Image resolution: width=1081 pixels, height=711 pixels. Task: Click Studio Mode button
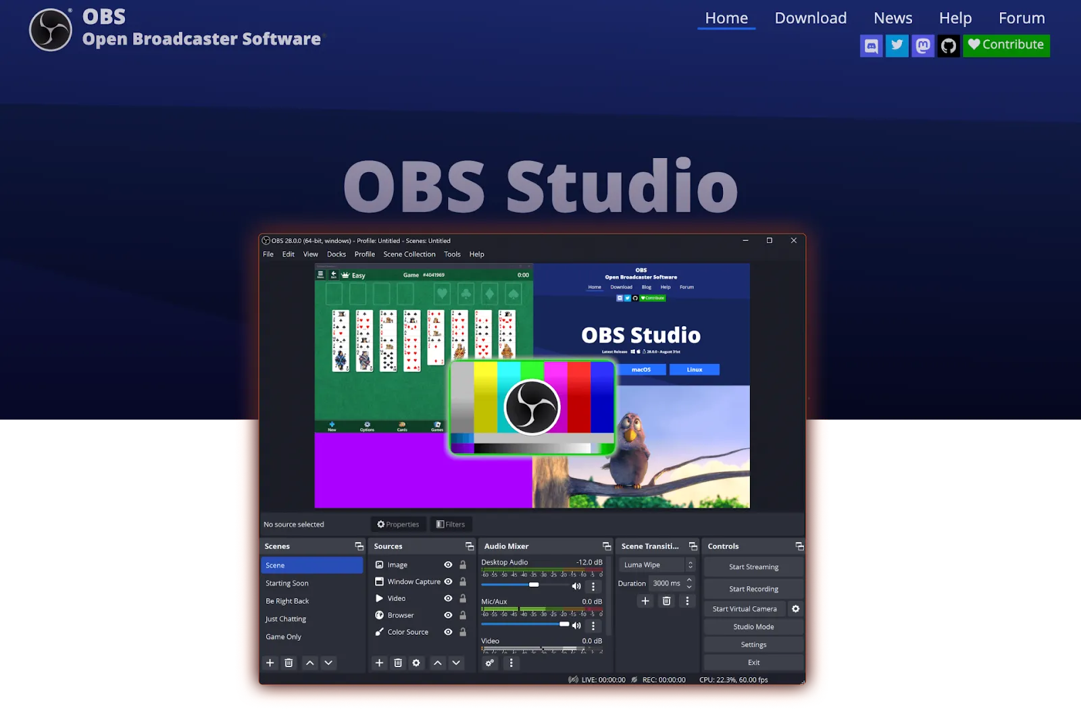point(754,627)
